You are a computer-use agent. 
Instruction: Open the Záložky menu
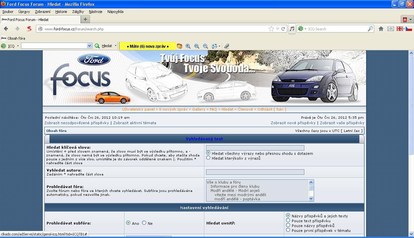78,12
